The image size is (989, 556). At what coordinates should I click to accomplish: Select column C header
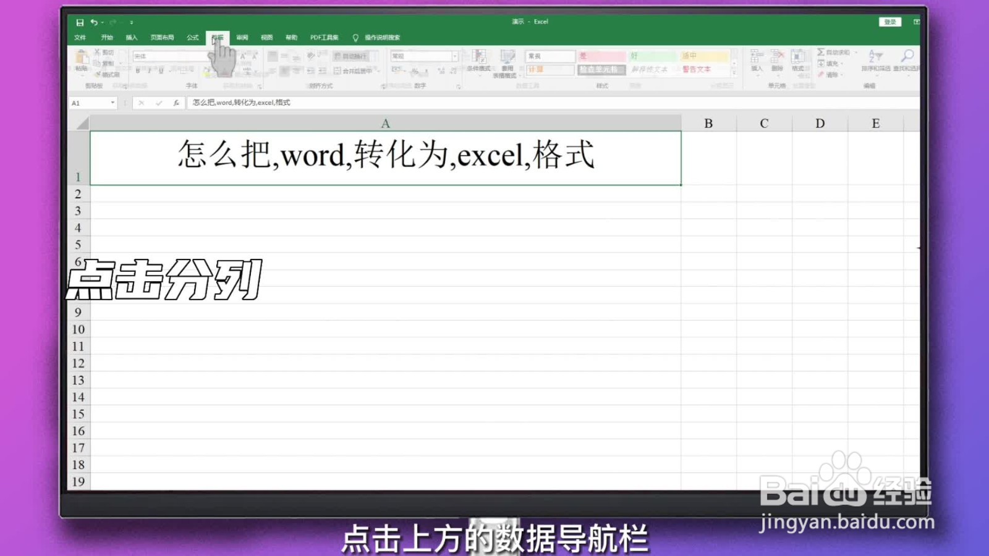tap(764, 123)
